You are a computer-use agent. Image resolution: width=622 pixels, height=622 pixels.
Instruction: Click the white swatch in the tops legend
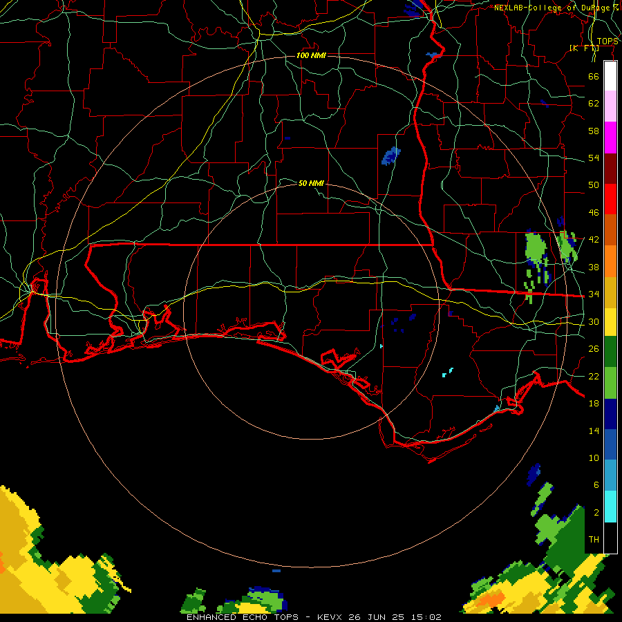point(610,76)
